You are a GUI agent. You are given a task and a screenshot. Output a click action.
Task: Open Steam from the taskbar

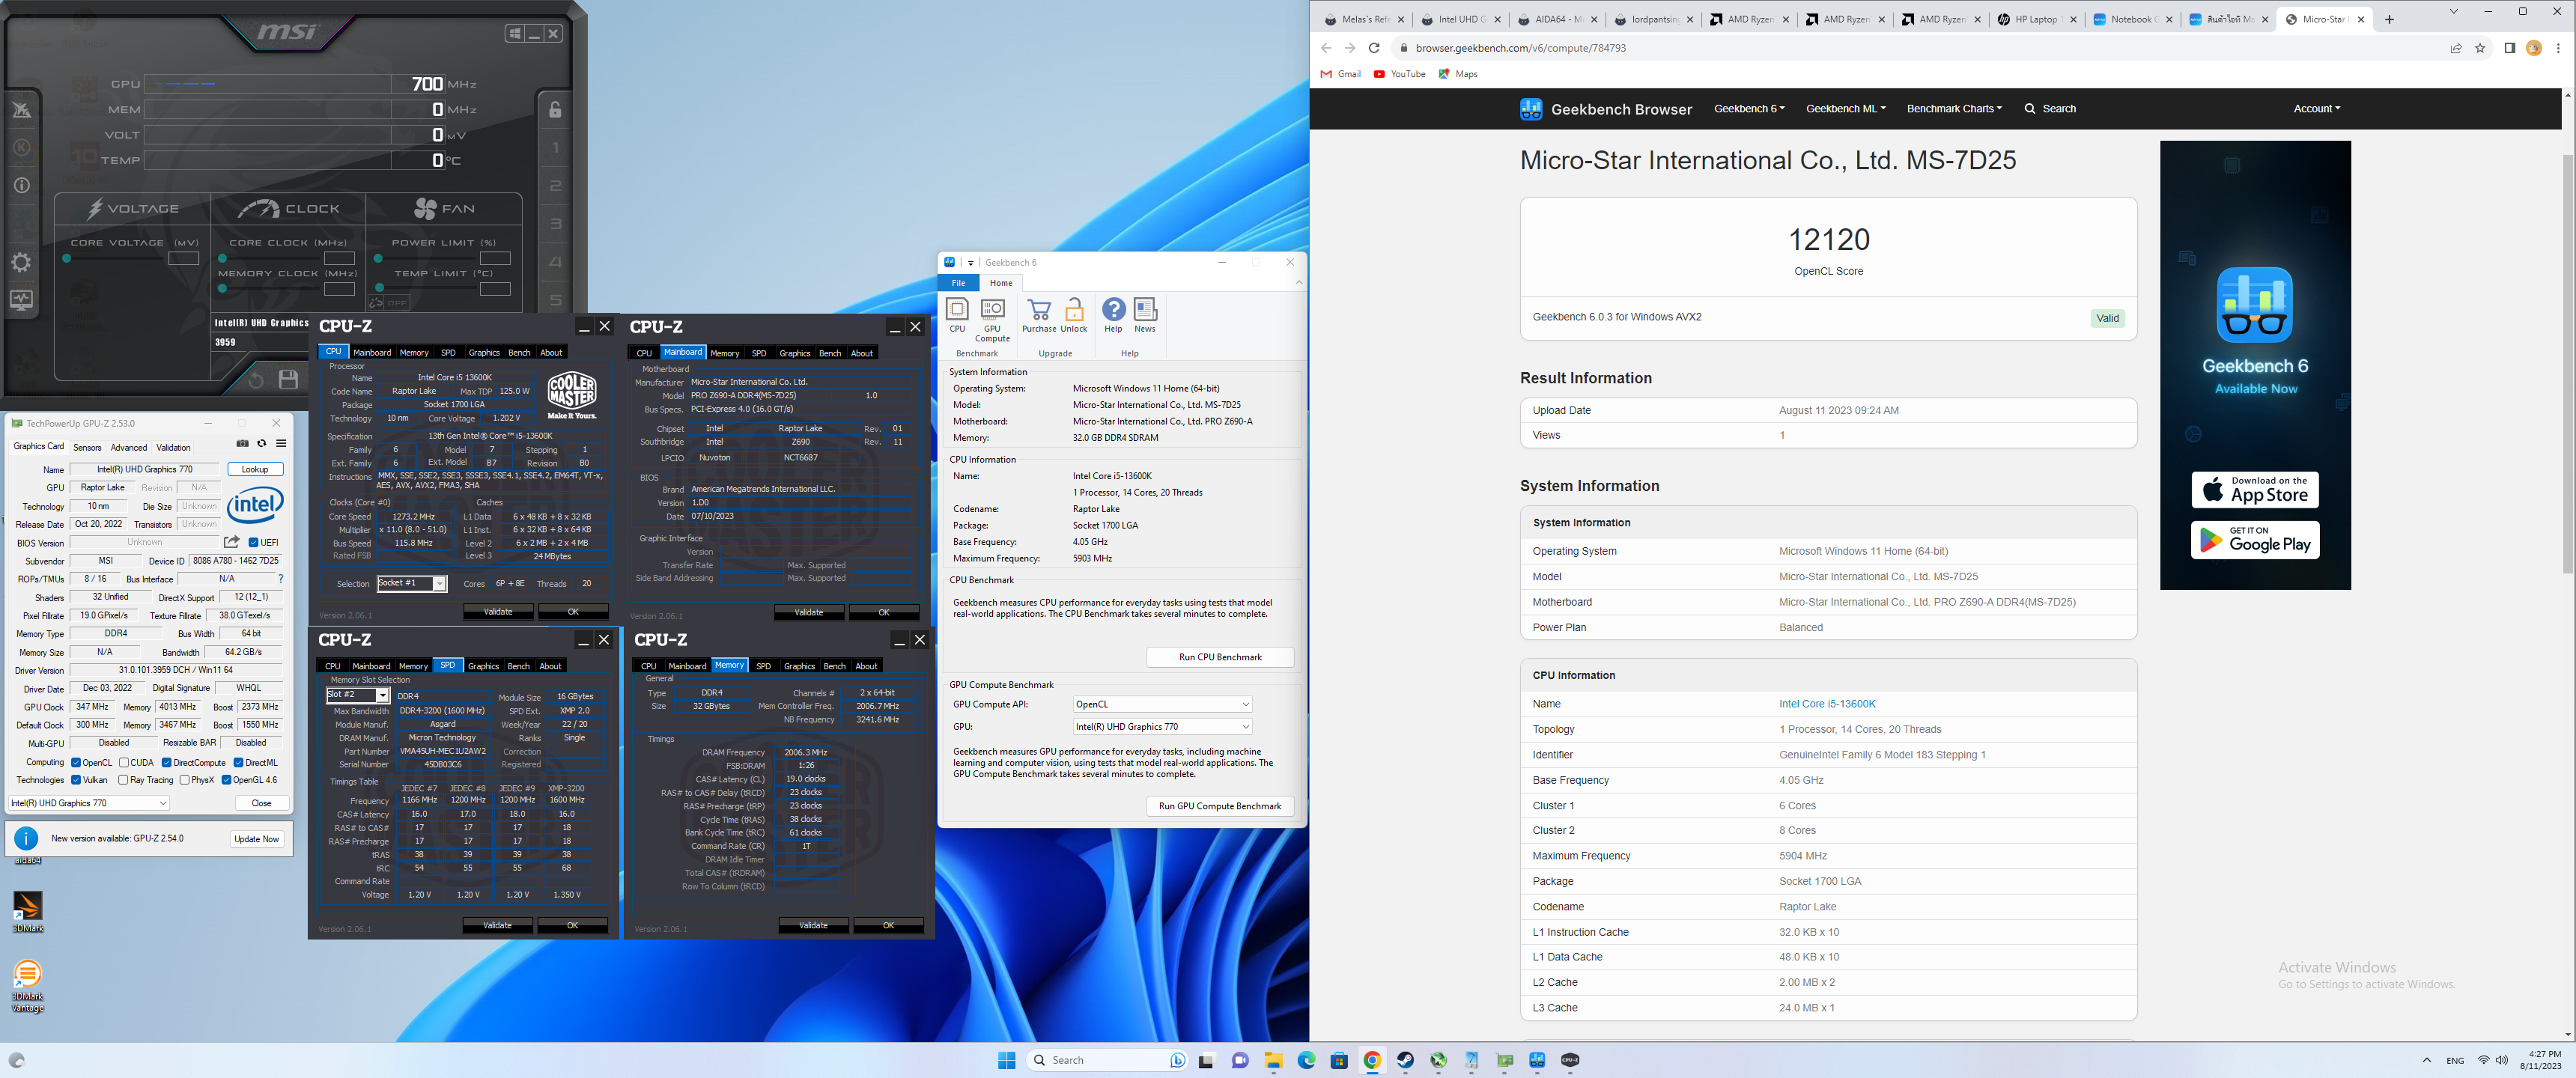(x=1405, y=1060)
